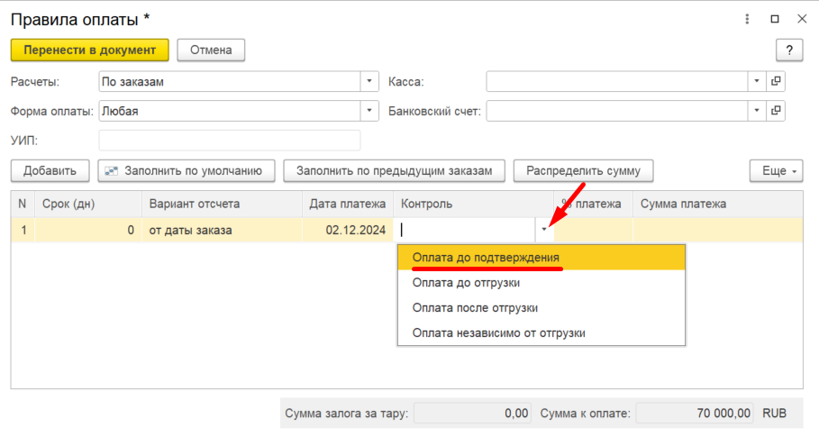Viewport: 819px width, 437px height.
Task: Cancel with the Отмена button
Action: pos(211,50)
